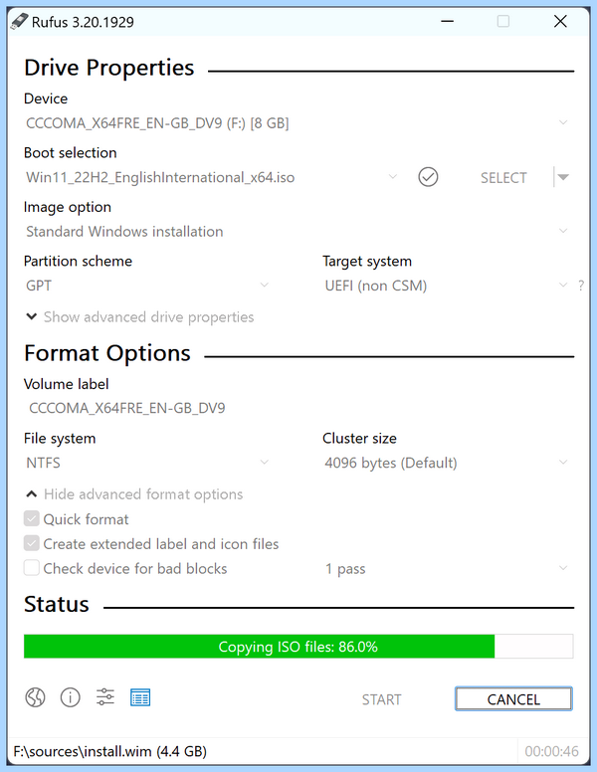Collapse Hide advanced format options
Image resolution: width=597 pixels, height=772 pixels.
pyautogui.click(x=134, y=493)
